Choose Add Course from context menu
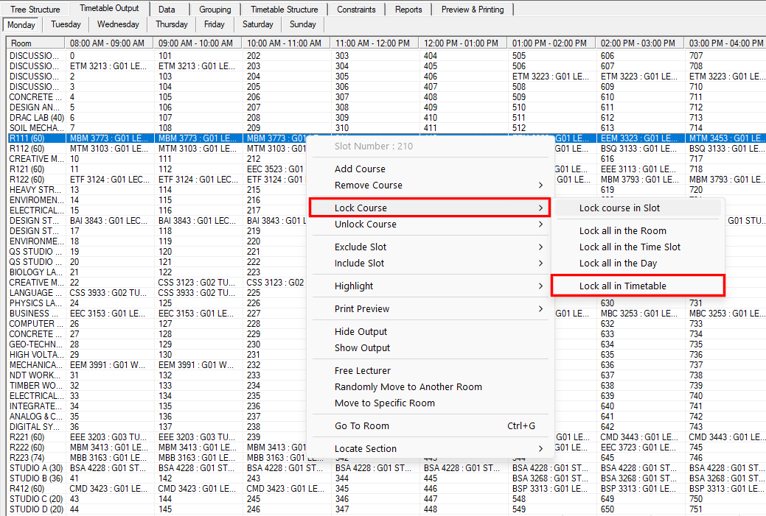This screenshot has height=516, width=766. 430,169
